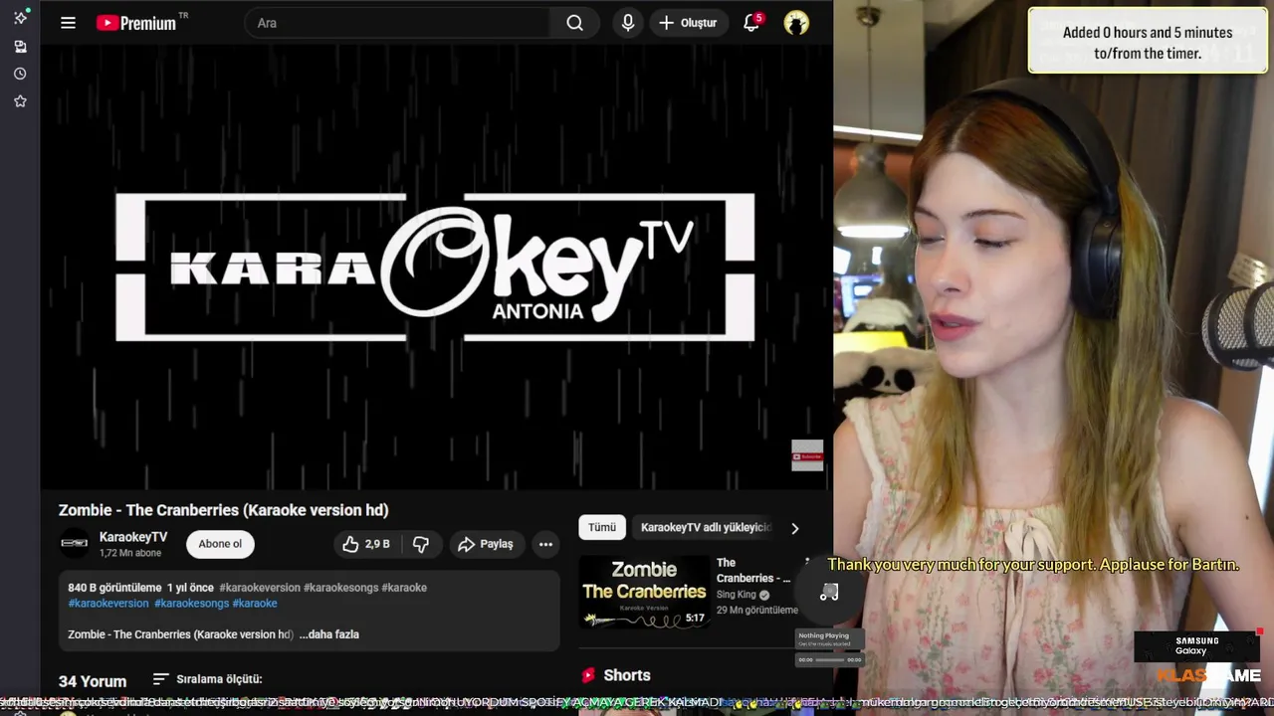This screenshot has width=1274, height=716.
Task: Click the KaraokeyTV video player
Action: click(x=436, y=267)
